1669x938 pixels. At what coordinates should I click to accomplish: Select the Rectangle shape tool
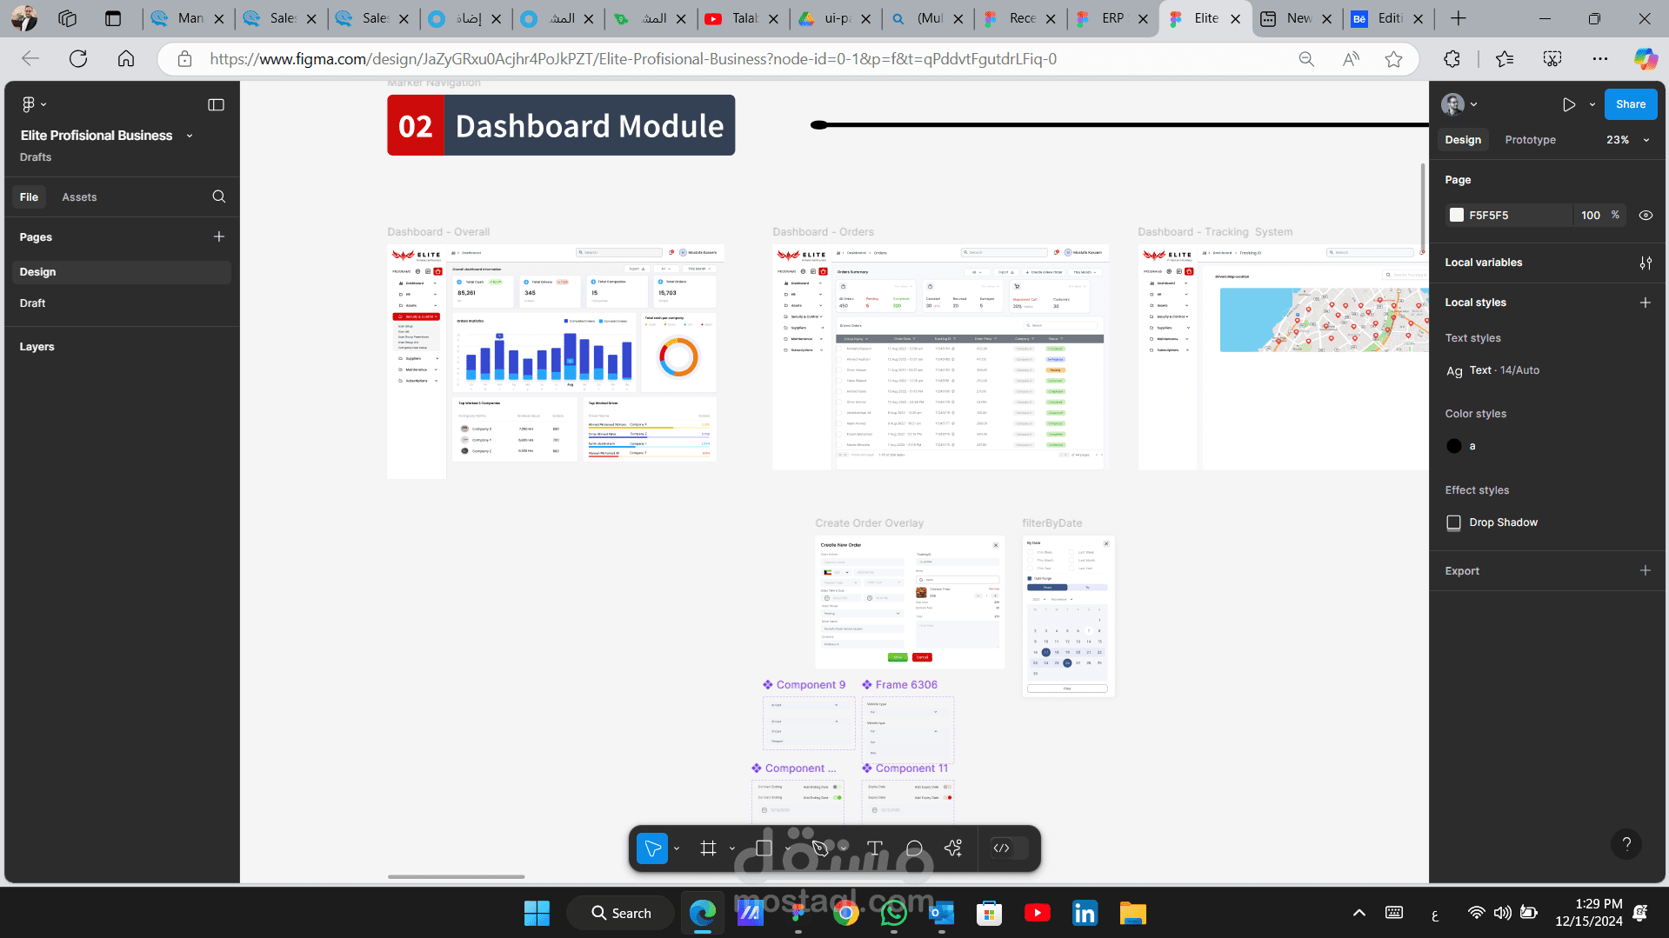coord(764,848)
